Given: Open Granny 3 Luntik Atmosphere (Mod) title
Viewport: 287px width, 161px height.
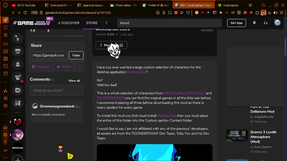Looking at the screenshot, I should coord(263,137).
